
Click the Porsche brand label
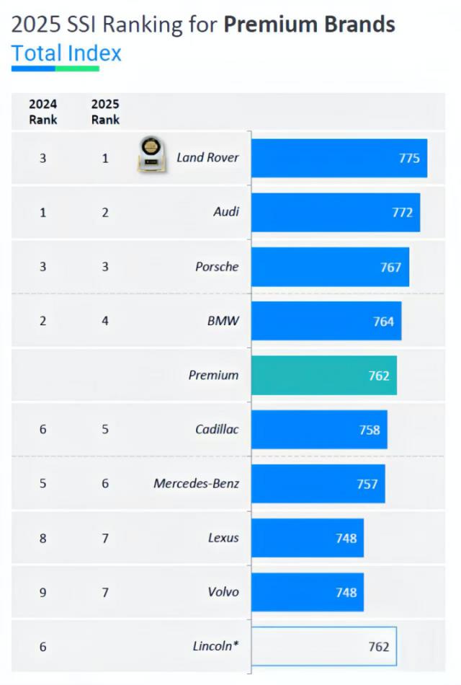click(217, 267)
